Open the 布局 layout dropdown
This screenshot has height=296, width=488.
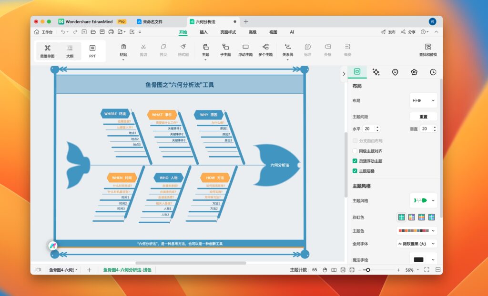(423, 100)
